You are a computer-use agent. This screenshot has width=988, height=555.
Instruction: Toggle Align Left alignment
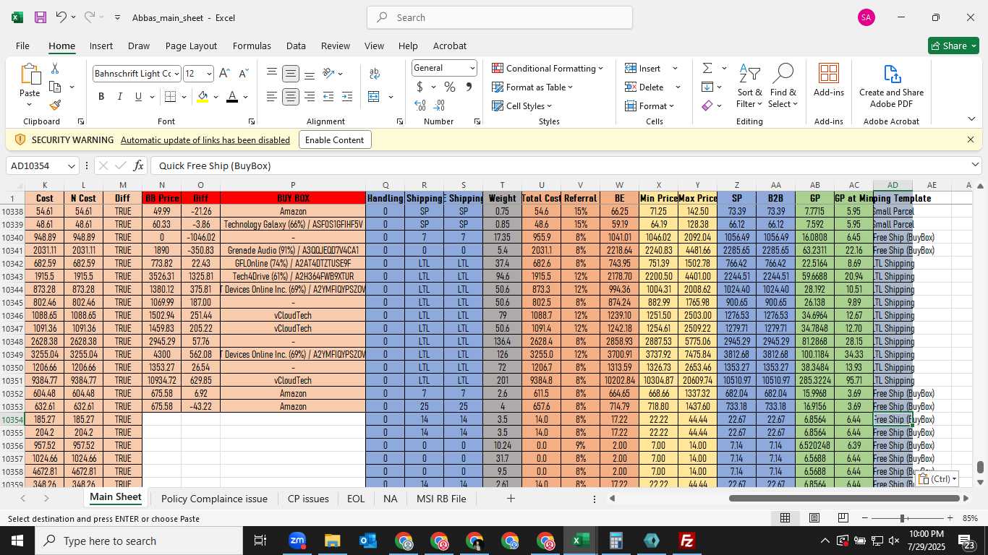271,97
